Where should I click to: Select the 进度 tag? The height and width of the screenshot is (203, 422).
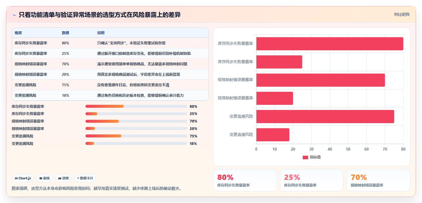click(x=63, y=178)
